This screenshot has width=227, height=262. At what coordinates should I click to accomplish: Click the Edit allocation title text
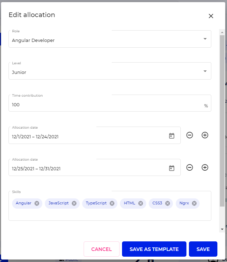click(x=32, y=15)
